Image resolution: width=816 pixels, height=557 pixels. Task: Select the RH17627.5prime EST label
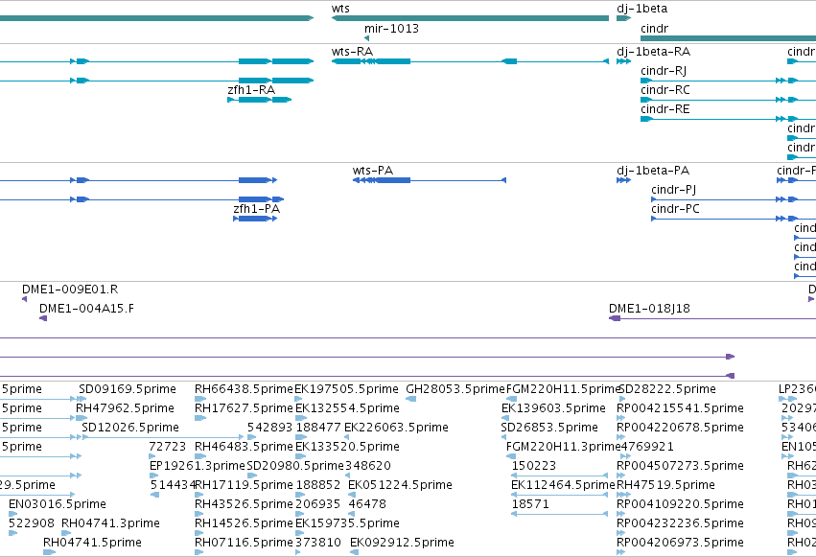coord(244,408)
